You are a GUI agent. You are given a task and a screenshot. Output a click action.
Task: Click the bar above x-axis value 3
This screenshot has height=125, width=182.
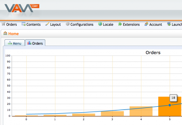click(112, 114)
